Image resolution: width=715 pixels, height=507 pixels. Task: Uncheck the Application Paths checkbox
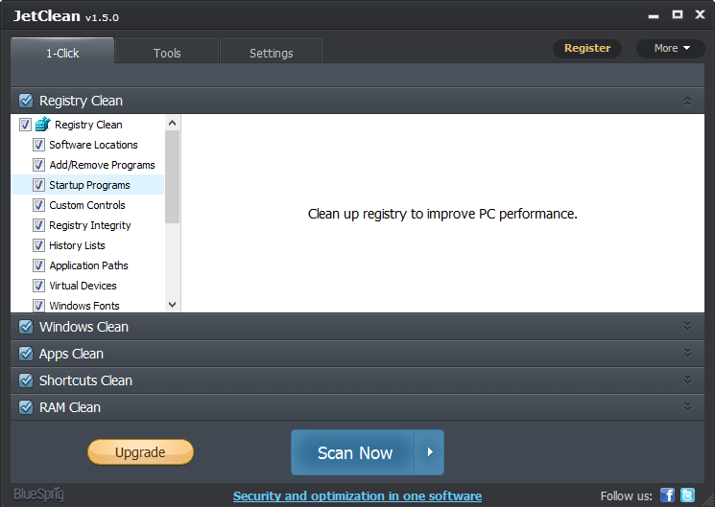click(x=38, y=265)
